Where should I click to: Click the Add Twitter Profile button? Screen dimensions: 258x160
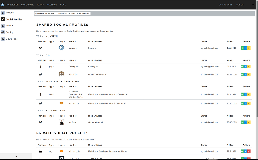45,13
